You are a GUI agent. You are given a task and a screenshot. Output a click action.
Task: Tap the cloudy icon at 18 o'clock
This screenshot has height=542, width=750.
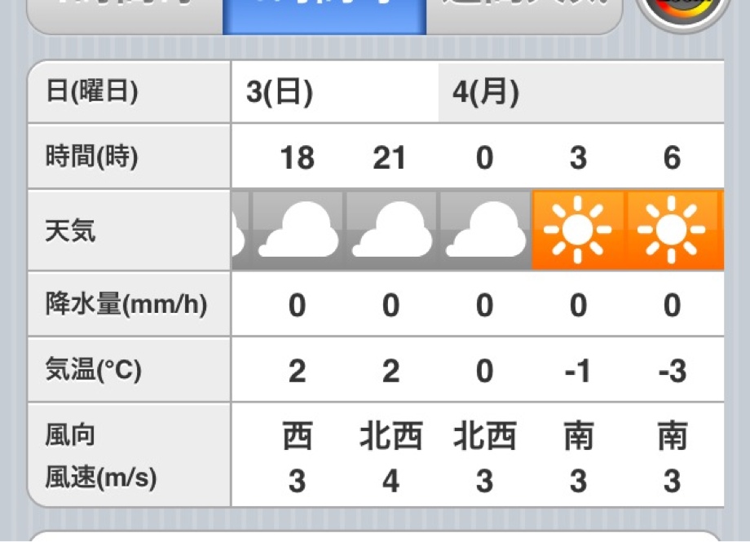coord(297,230)
